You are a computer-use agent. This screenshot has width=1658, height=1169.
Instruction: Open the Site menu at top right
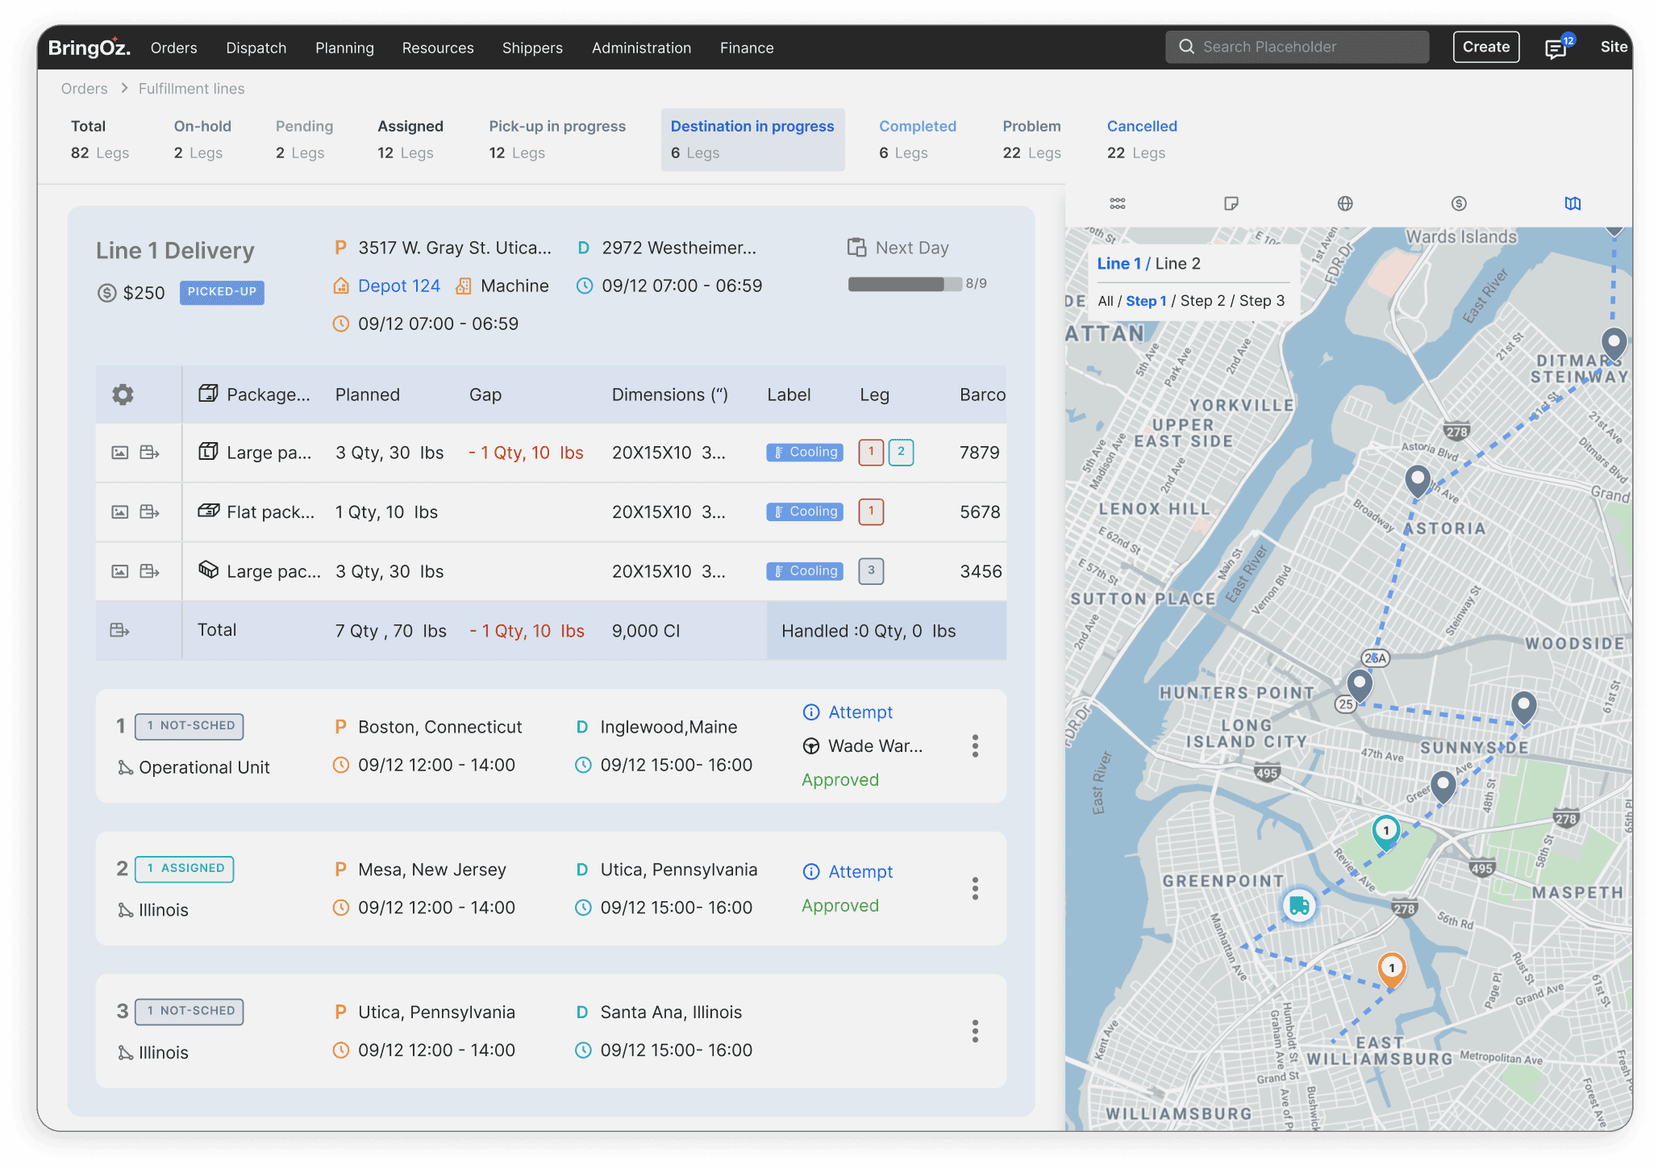(x=1614, y=47)
